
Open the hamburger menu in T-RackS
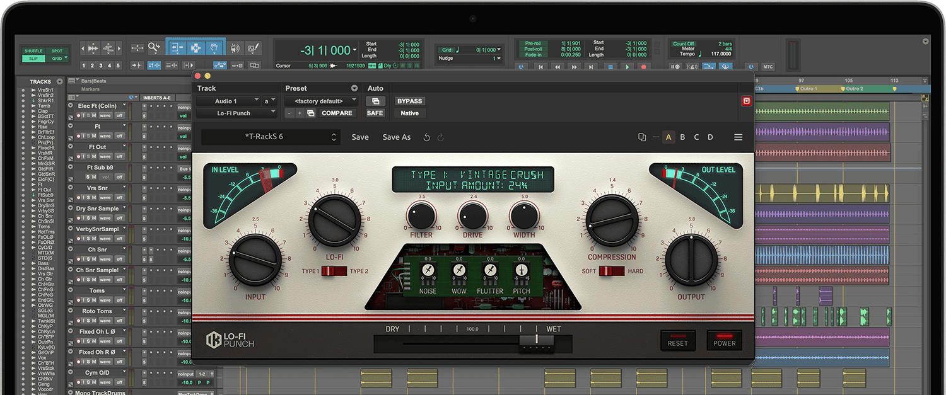coord(739,137)
